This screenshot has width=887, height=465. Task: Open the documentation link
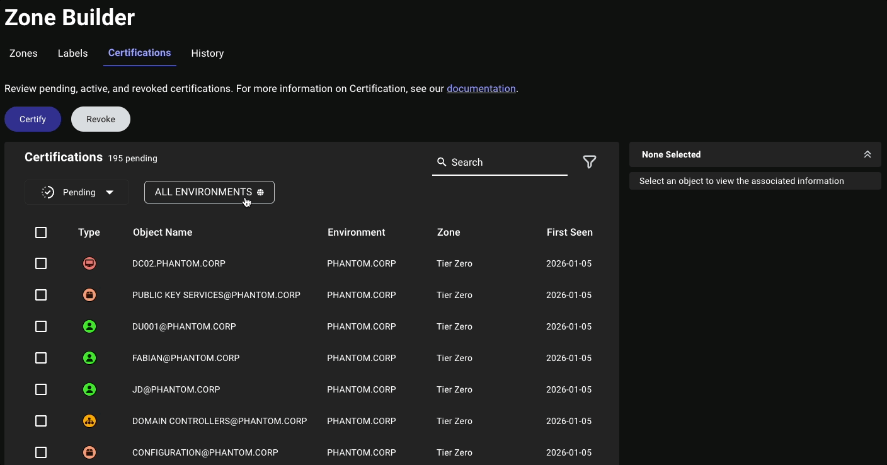tap(481, 88)
